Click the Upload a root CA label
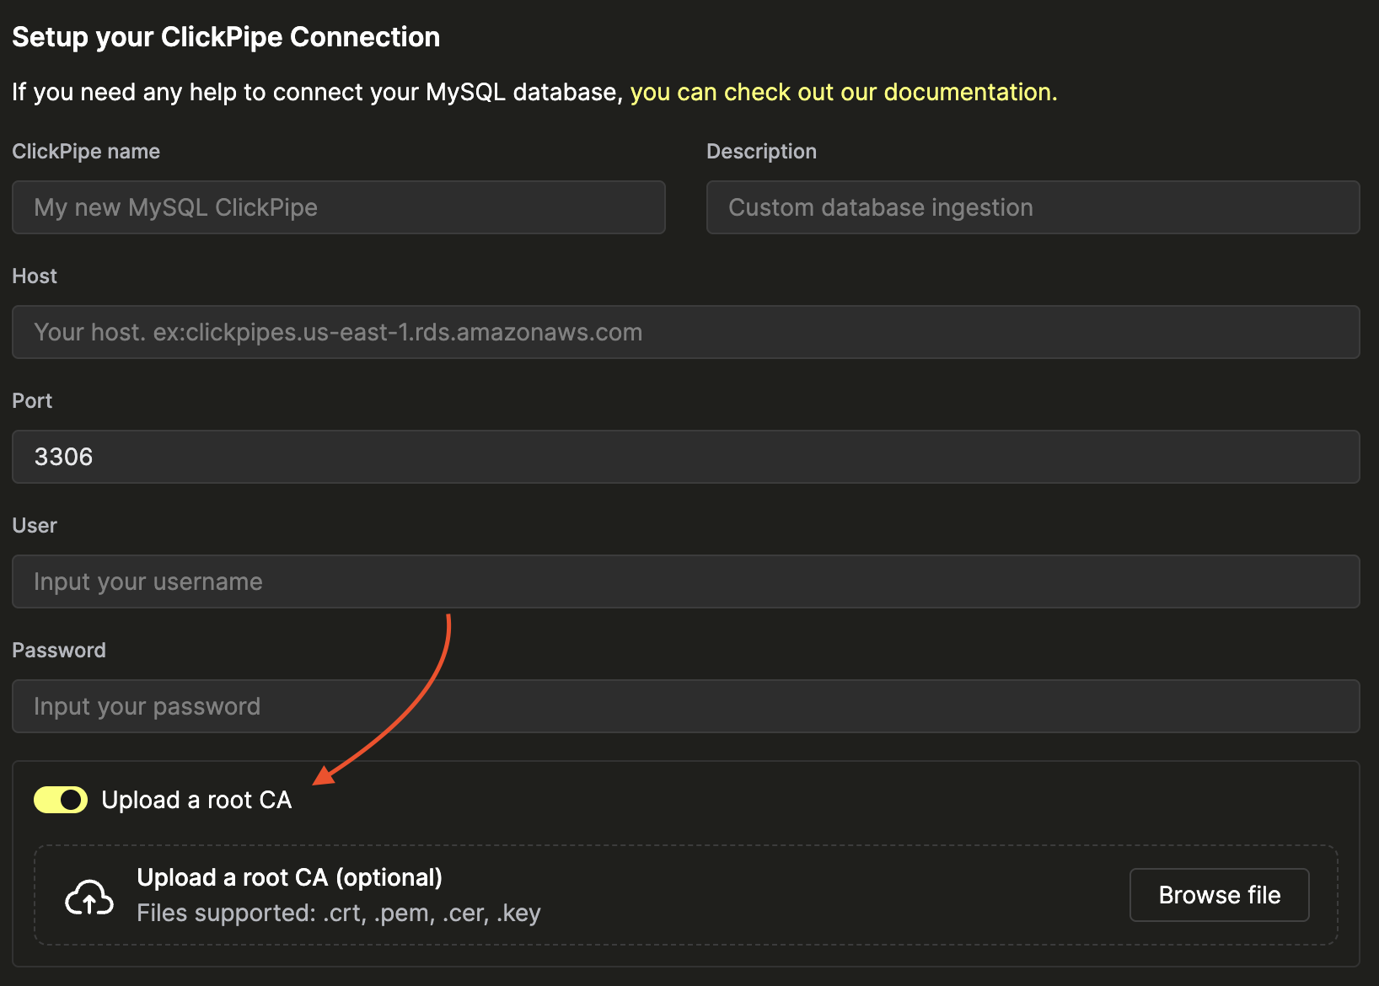The image size is (1379, 986). pyautogui.click(x=196, y=799)
